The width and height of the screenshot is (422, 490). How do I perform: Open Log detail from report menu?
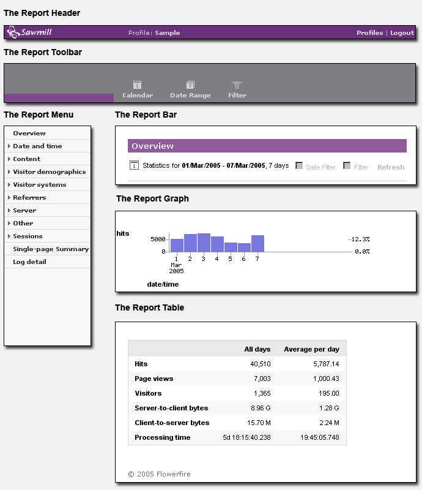coord(29,262)
